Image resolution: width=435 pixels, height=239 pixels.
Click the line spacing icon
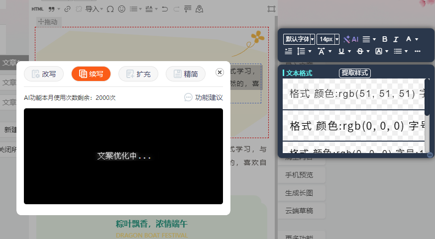point(301,51)
